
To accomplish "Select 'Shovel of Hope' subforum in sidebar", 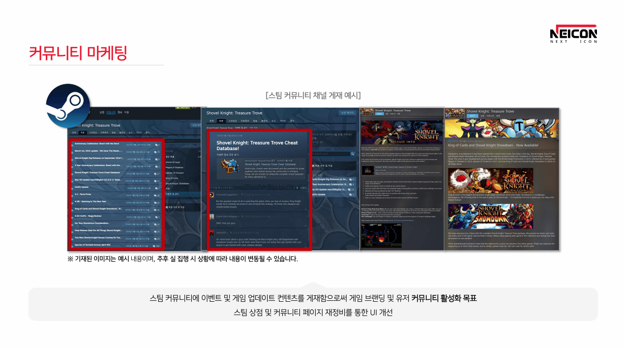I will pyautogui.click(x=173, y=162).
